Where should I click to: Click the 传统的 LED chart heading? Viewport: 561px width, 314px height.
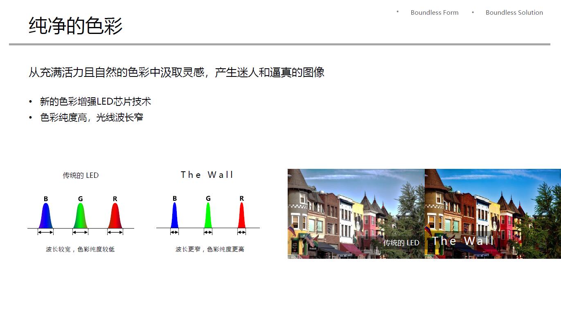pyautogui.click(x=81, y=175)
